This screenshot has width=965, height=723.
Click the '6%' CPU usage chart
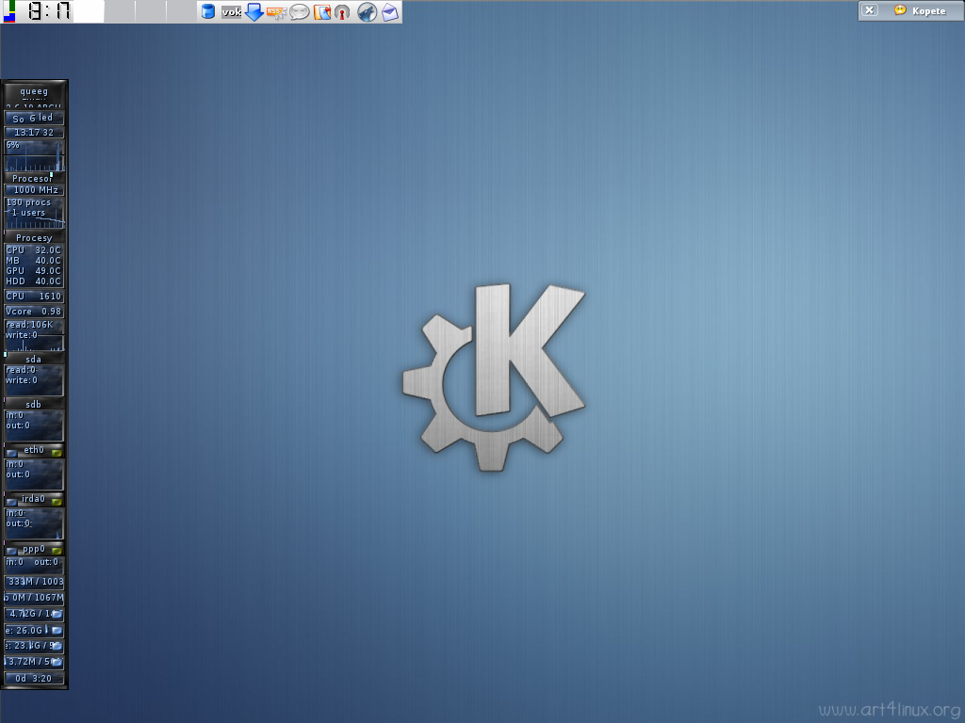point(35,155)
